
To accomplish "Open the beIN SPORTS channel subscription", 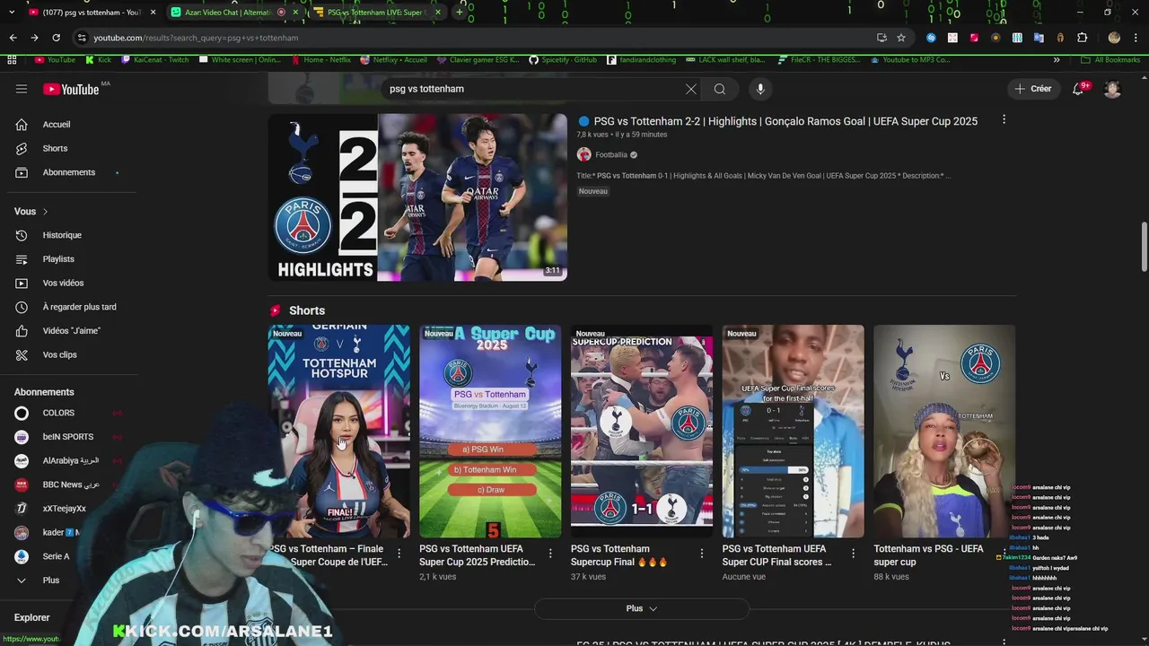I will click(68, 437).
